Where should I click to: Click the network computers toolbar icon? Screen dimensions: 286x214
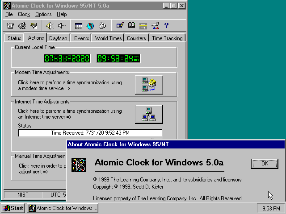pyautogui.click(x=22, y=26)
